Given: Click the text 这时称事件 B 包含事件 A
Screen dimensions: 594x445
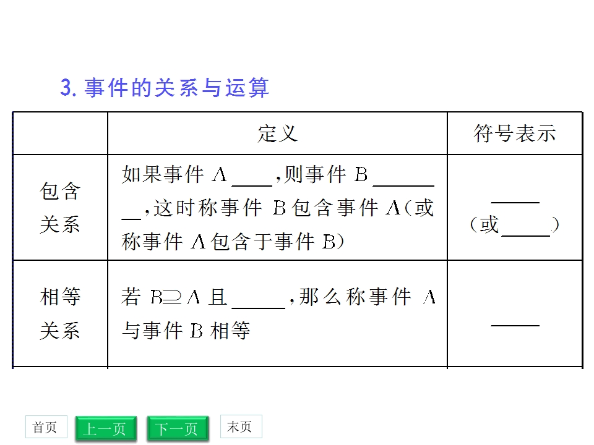Looking at the screenshot, I should 277,208.
